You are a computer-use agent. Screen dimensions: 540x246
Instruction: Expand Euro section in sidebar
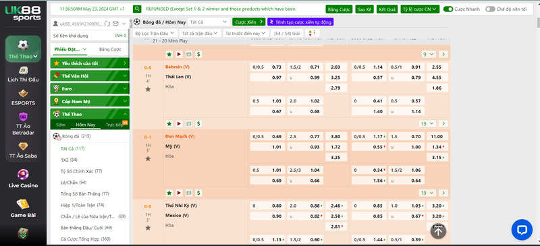tap(90, 89)
